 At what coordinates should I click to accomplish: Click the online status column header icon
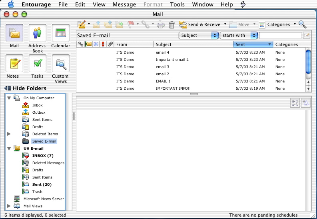[88, 44]
